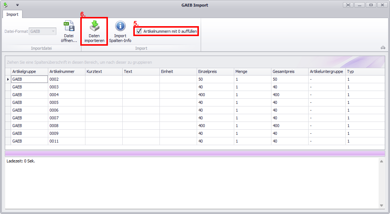Collapse the ribbon with chevron arrow
Screen dimensions: 390x214
383,48
